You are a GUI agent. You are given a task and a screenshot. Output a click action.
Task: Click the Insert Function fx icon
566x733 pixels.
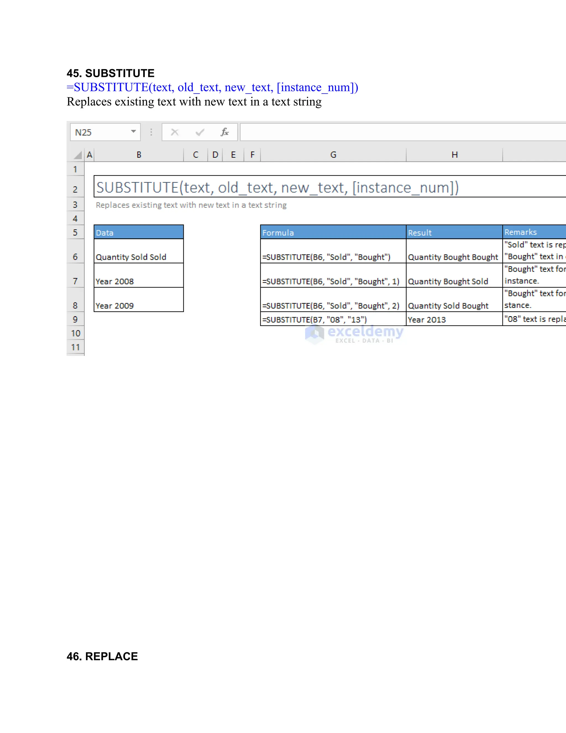click(224, 132)
